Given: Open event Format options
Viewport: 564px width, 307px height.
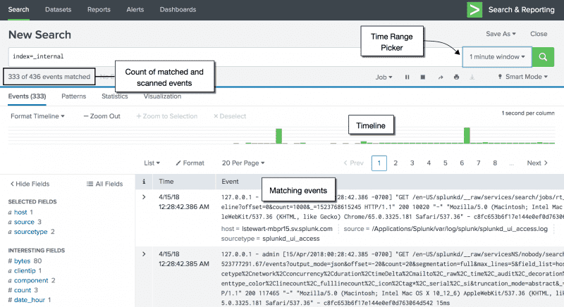Looking at the screenshot, I should pyautogui.click(x=190, y=163).
